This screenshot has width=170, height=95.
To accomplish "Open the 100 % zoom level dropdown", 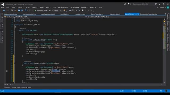I will tap(11, 85).
